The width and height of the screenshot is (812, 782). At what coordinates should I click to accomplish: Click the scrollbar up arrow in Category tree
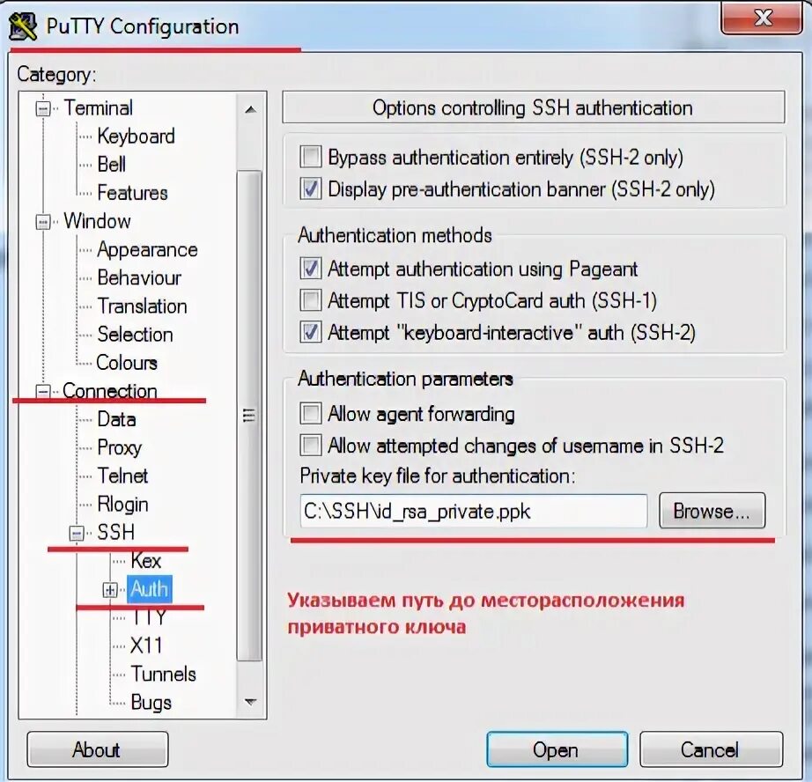(251, 109)
